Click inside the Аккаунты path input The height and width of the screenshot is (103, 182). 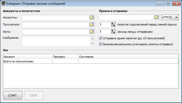pyautogui.click(x=56, y=18)
